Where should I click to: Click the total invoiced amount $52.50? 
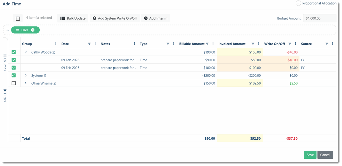click(255, 138)
